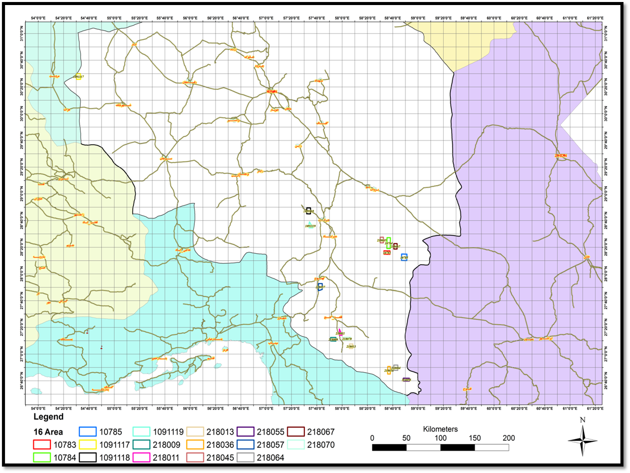The height and width of the screenshot is (473, 630).
Task: Click the Kilometers scale bar
Action: coord(440,447)
